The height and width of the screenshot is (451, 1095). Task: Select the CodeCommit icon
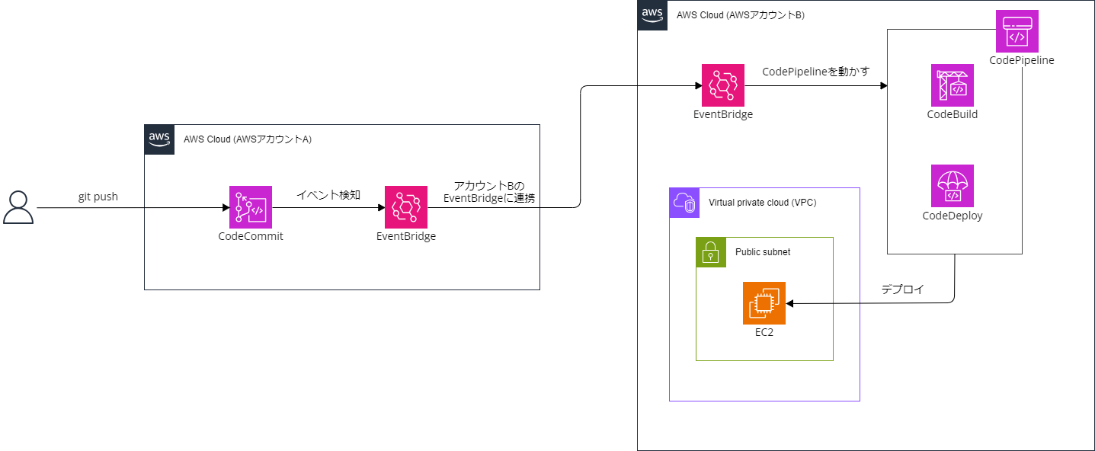pyautogui.click(x=250, y=206)
